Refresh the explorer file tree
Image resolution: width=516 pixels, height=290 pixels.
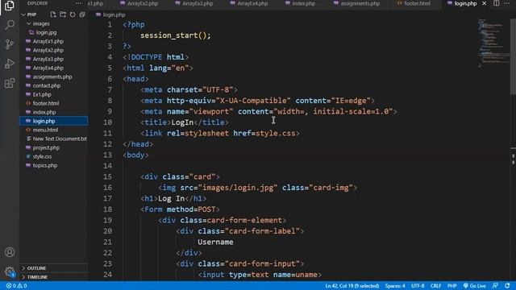click(x=73, y=14)
